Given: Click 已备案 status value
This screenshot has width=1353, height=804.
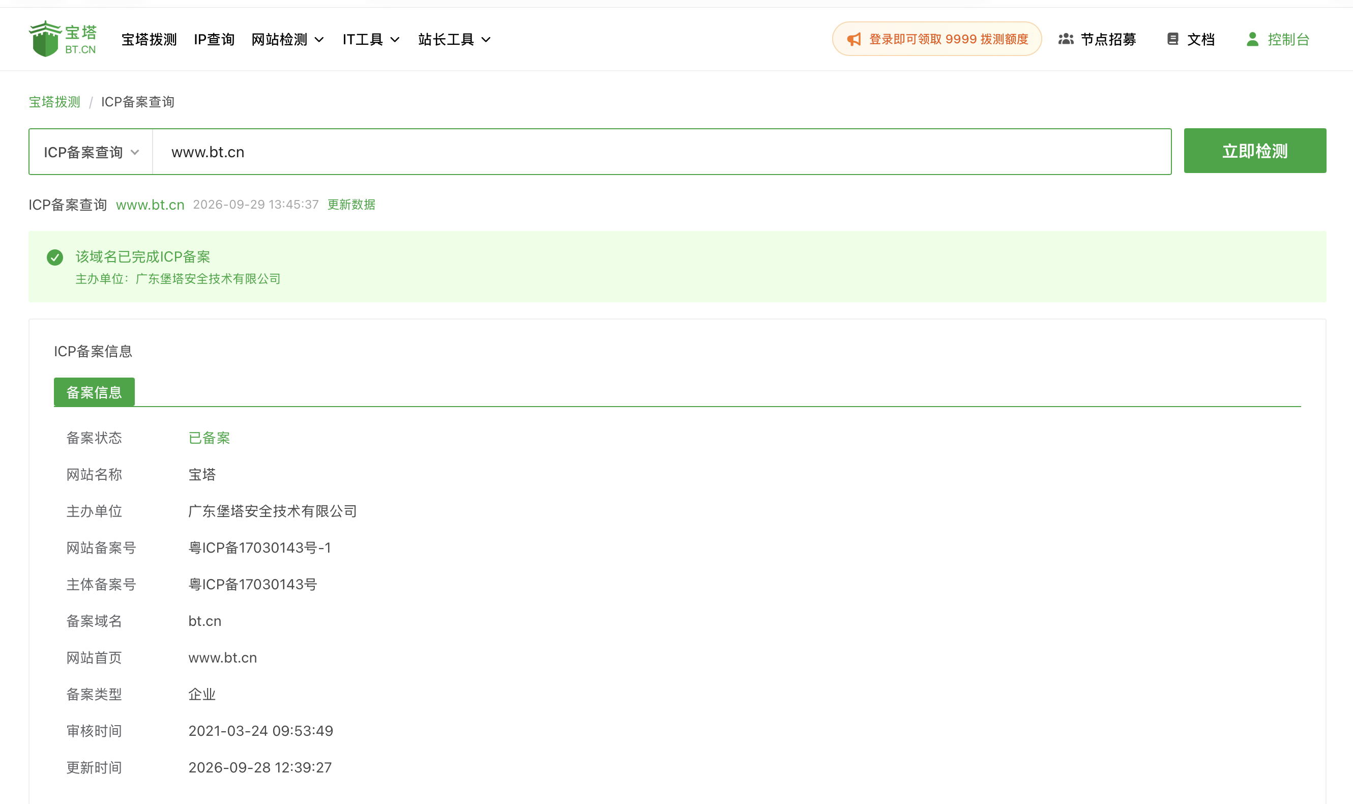Looking at the screenshot, I should 209,438.
